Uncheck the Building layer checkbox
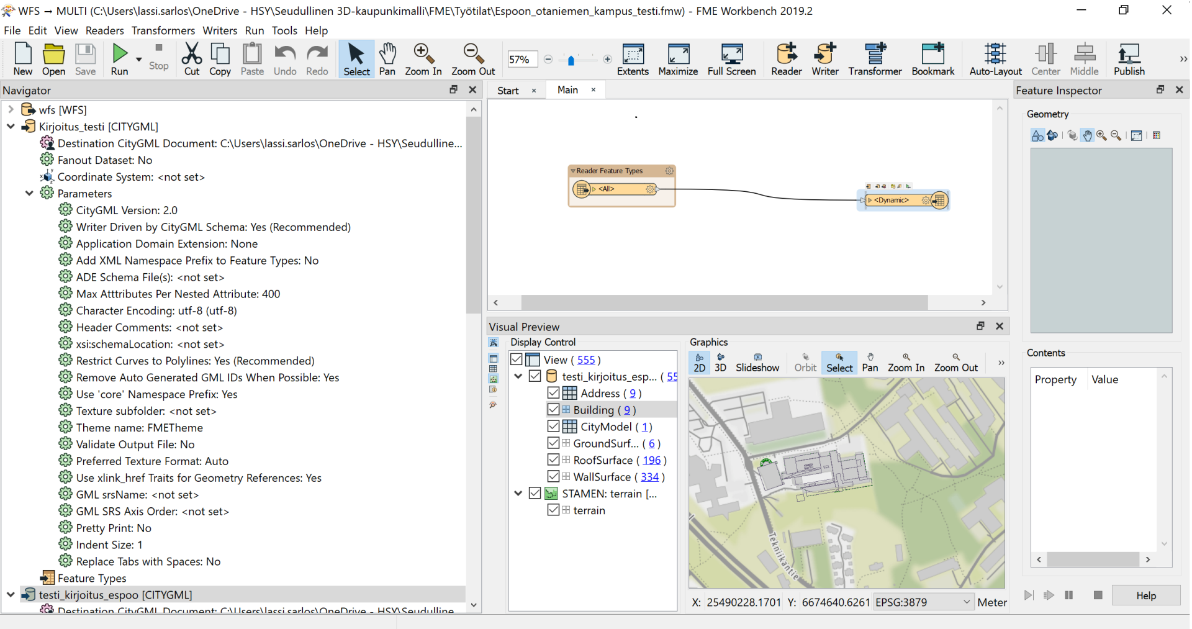This screenshot has height=629, width=1192. (x=553, y=410)
